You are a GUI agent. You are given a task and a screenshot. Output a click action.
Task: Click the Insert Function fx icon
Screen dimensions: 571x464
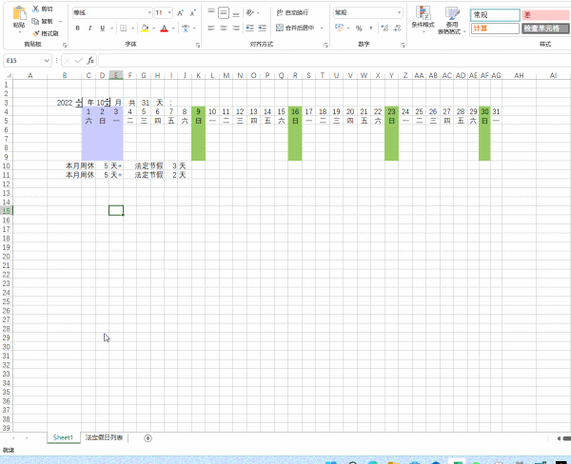88,60
